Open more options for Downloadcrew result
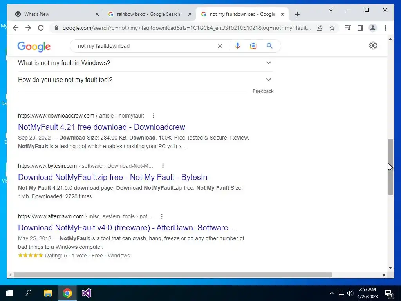 tap(154, 116)
